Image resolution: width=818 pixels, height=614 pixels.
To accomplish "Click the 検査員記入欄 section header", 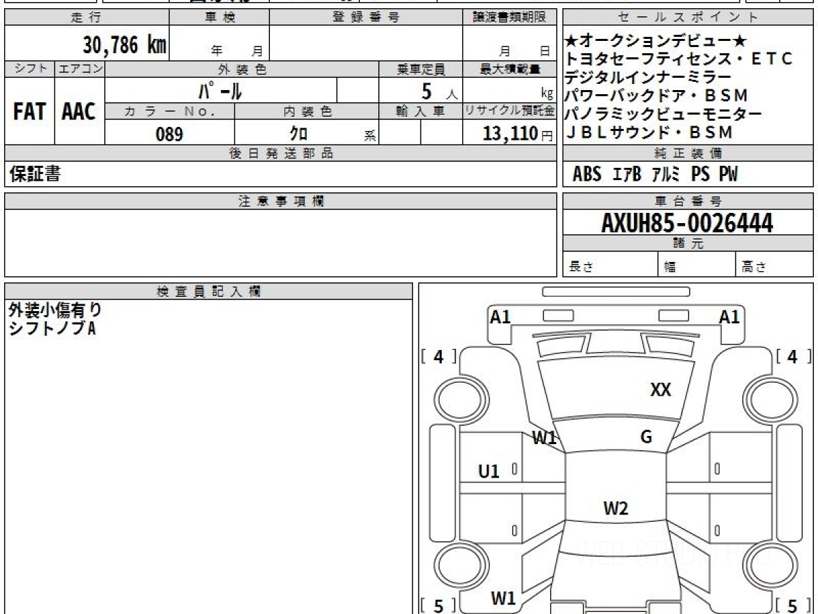I will tap(209, 291).
